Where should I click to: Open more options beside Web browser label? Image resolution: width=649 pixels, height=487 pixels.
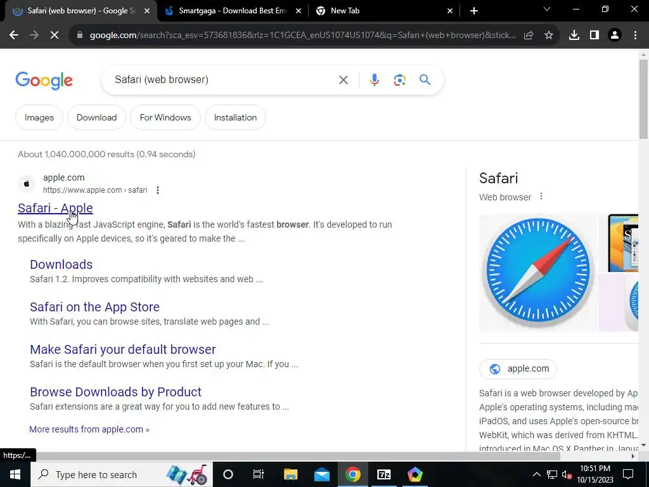(x=541, y=197)
